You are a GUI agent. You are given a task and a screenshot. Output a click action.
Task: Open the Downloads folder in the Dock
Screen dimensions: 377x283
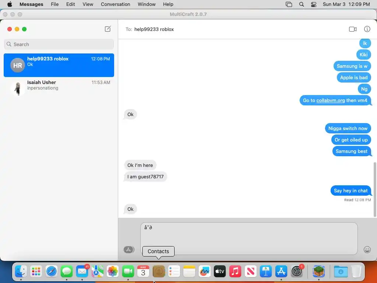(341, 272)
